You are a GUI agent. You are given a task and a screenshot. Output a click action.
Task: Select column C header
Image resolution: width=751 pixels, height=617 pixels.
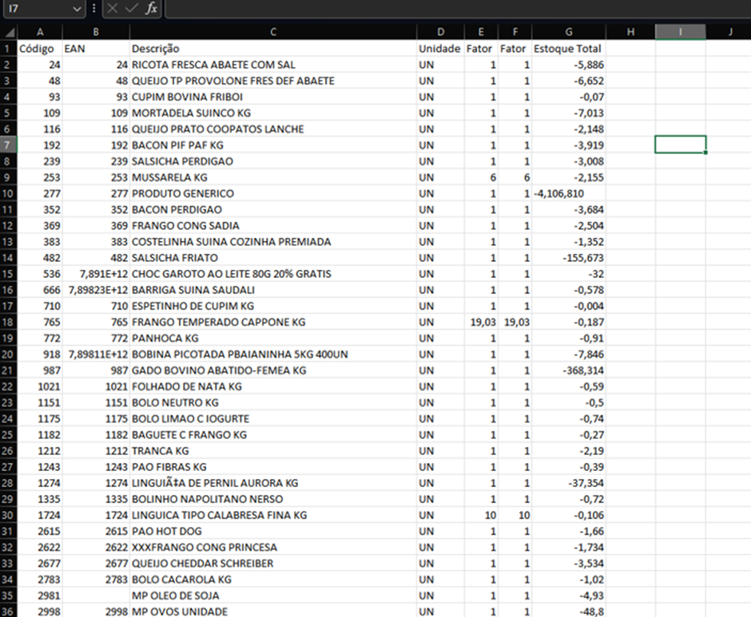click(x=273, y=32)
